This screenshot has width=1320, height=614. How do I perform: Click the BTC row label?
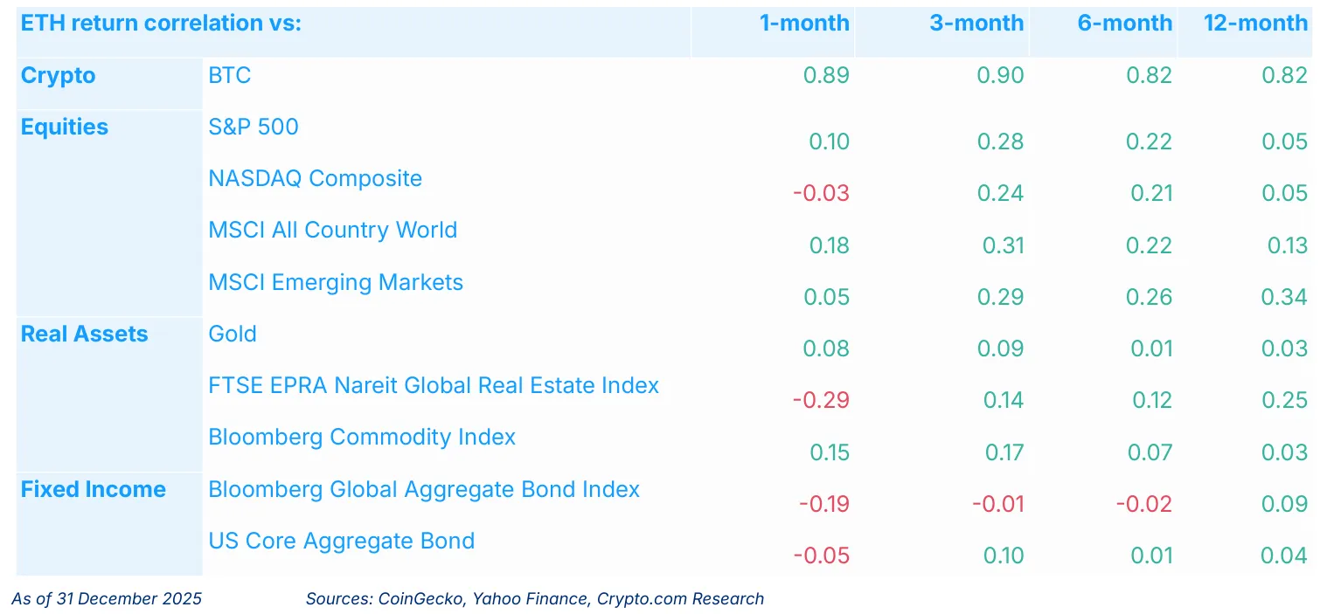[x=230, y=76]
